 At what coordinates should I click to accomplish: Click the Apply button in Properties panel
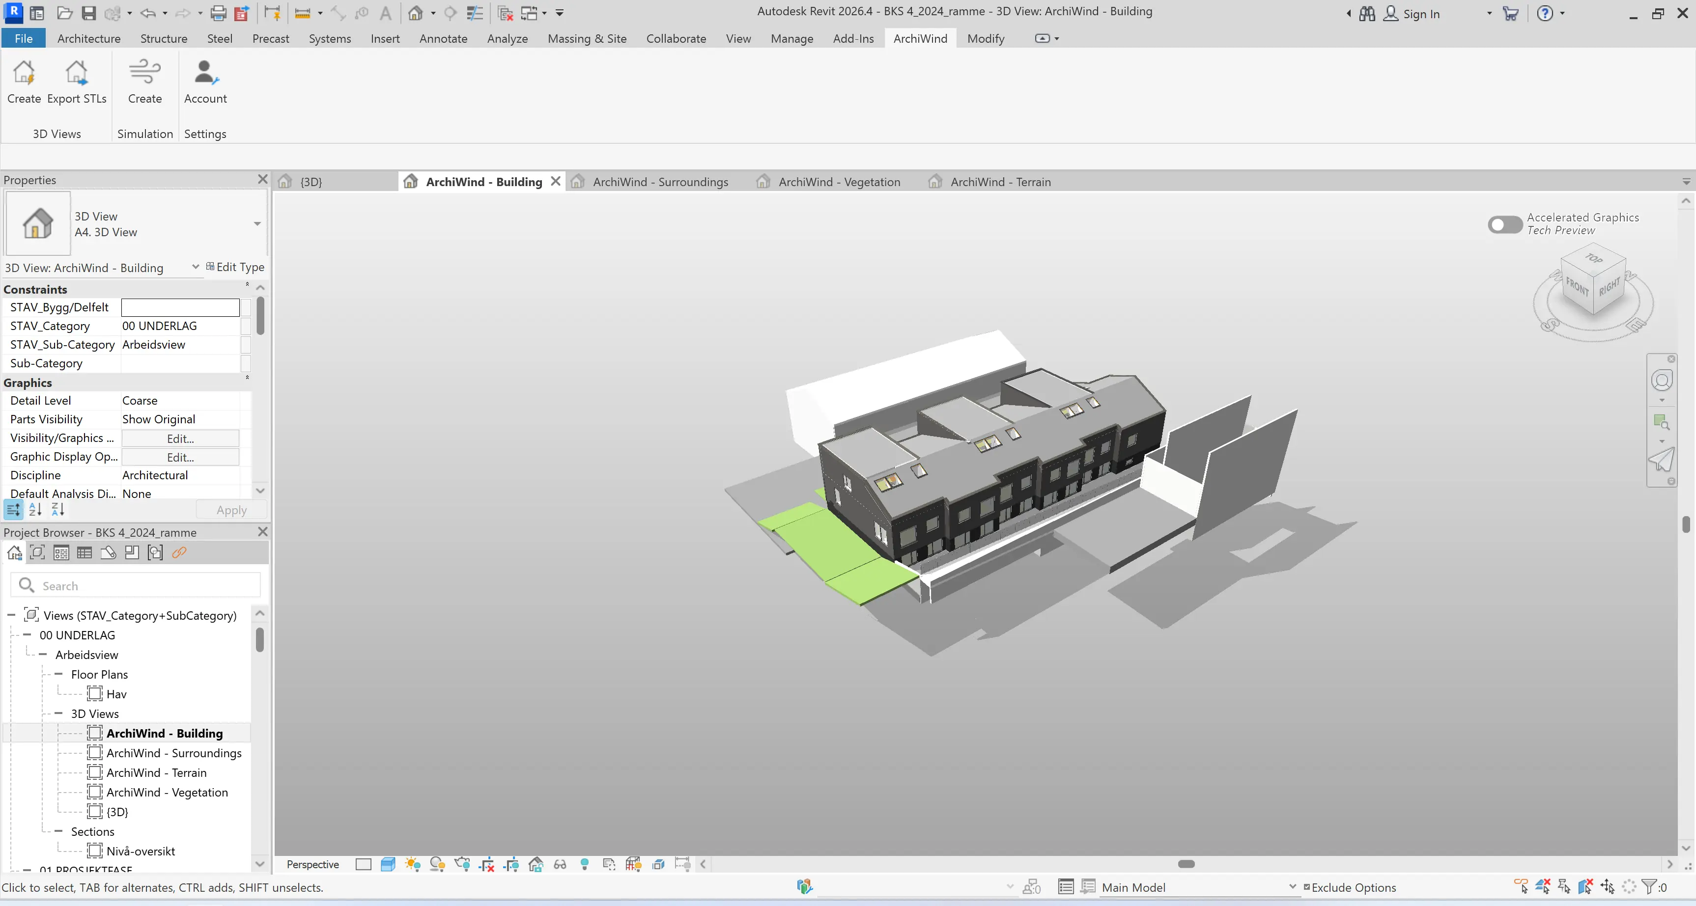231,509
